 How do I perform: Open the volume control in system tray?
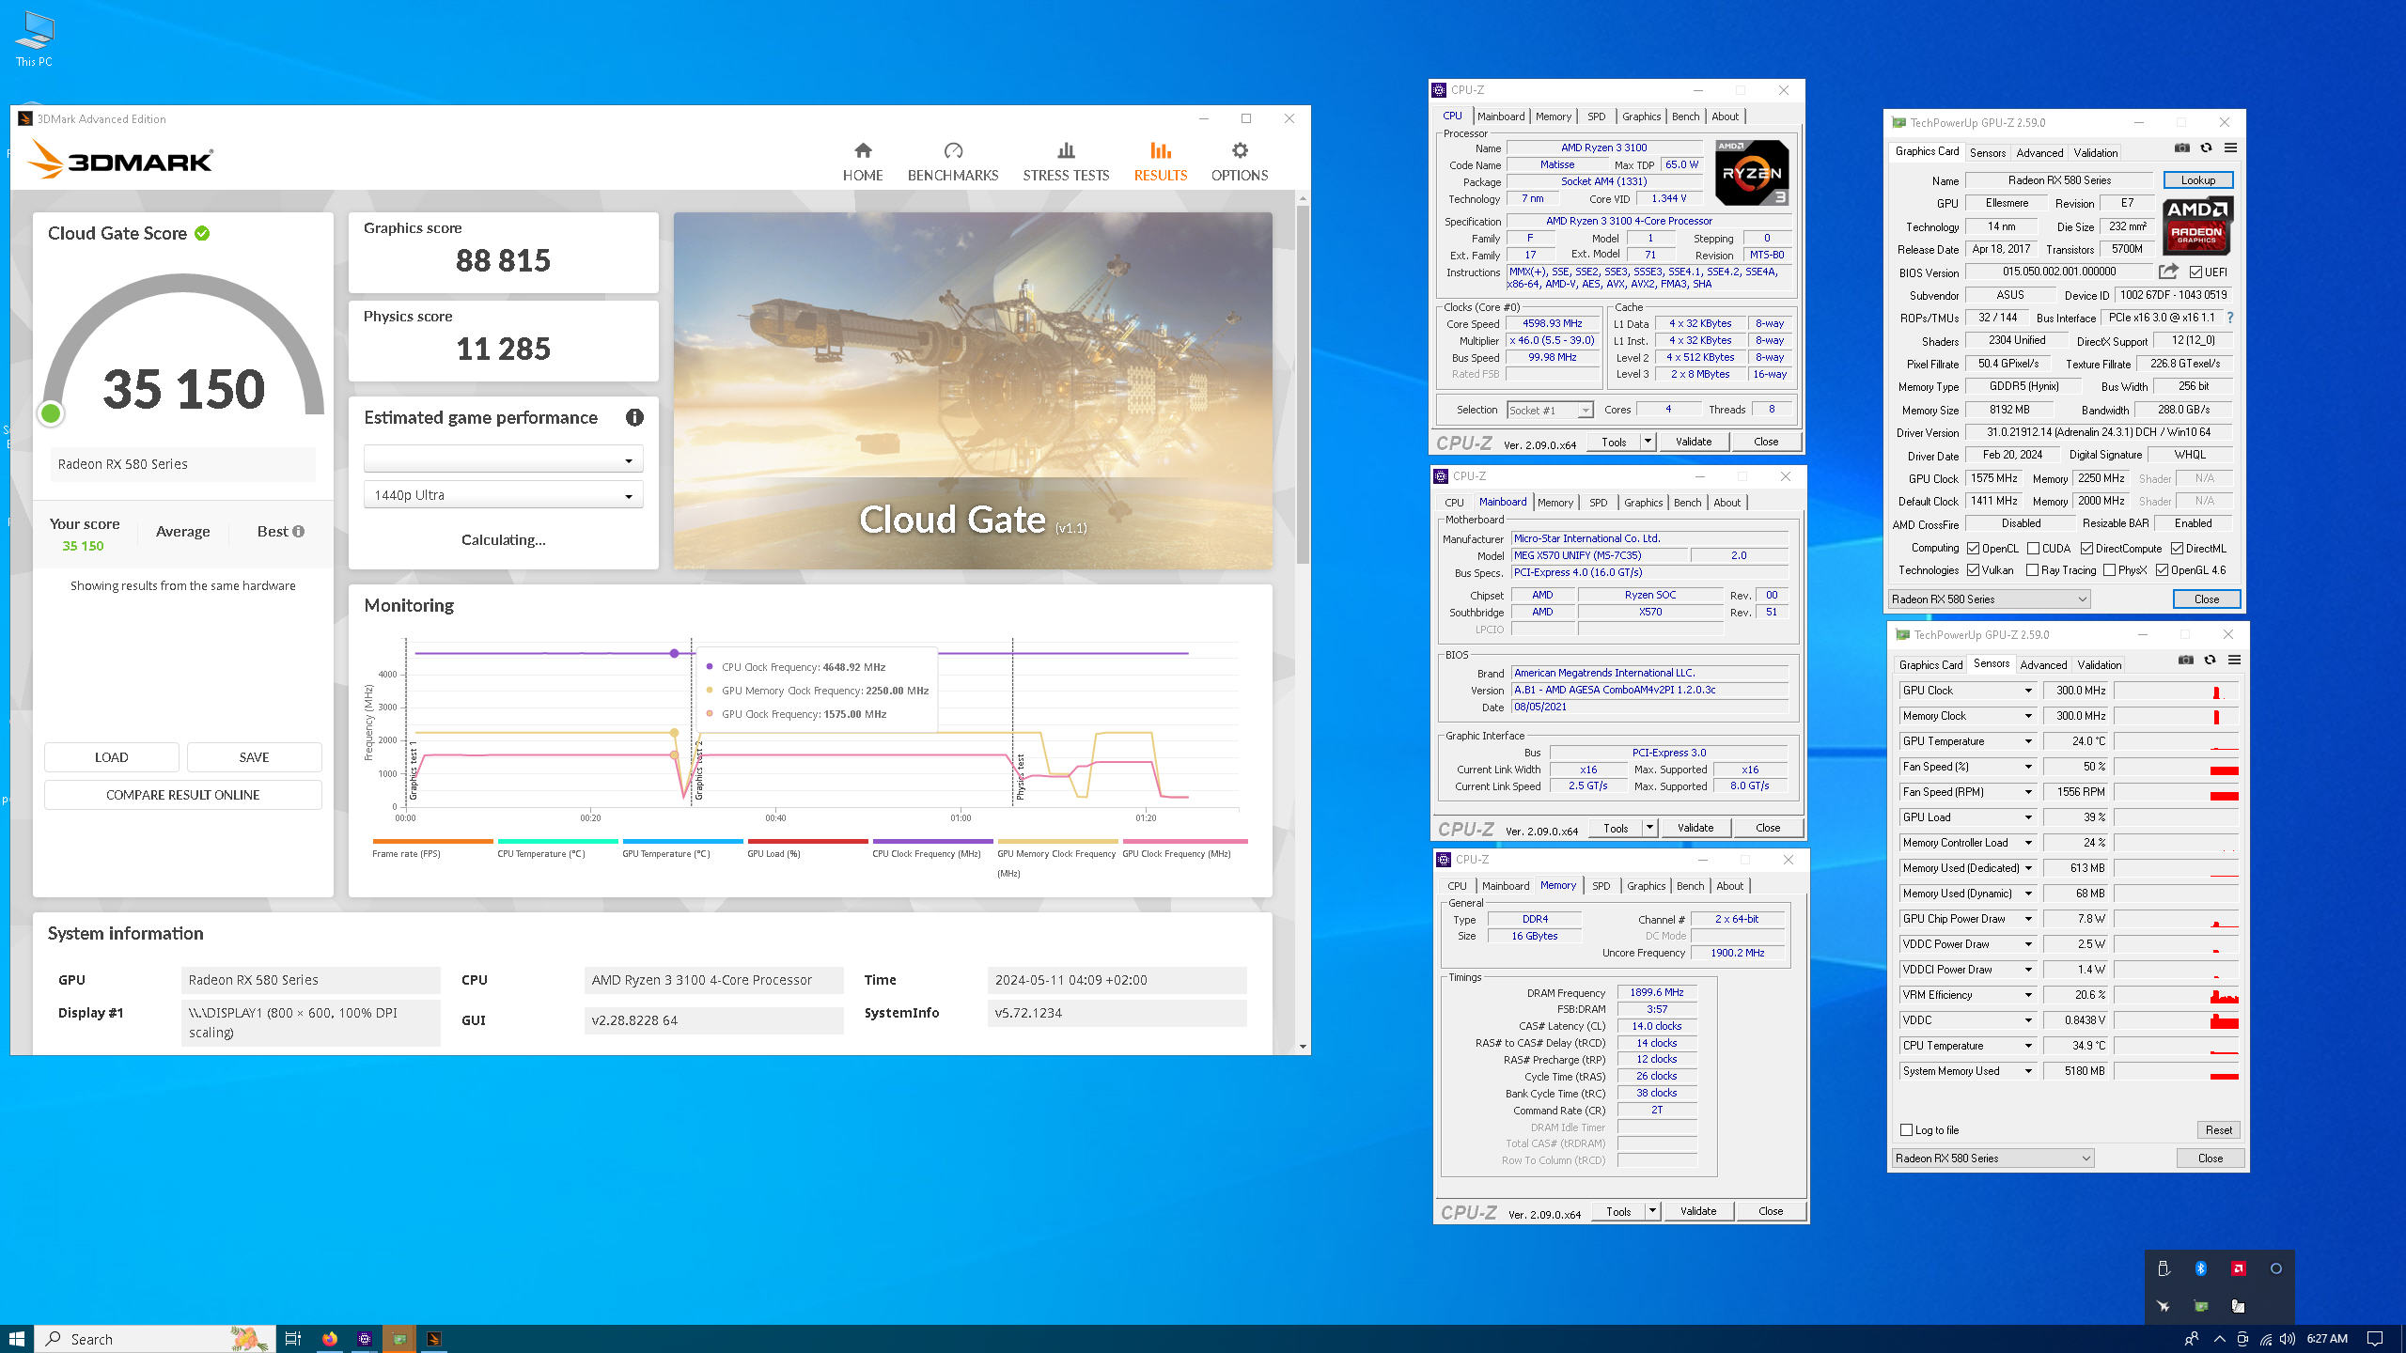click(2287, 1339)
